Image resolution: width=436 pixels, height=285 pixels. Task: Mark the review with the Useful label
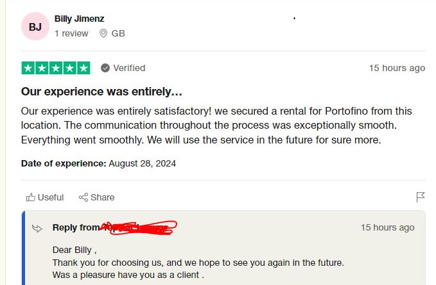[x=51, y=197]
